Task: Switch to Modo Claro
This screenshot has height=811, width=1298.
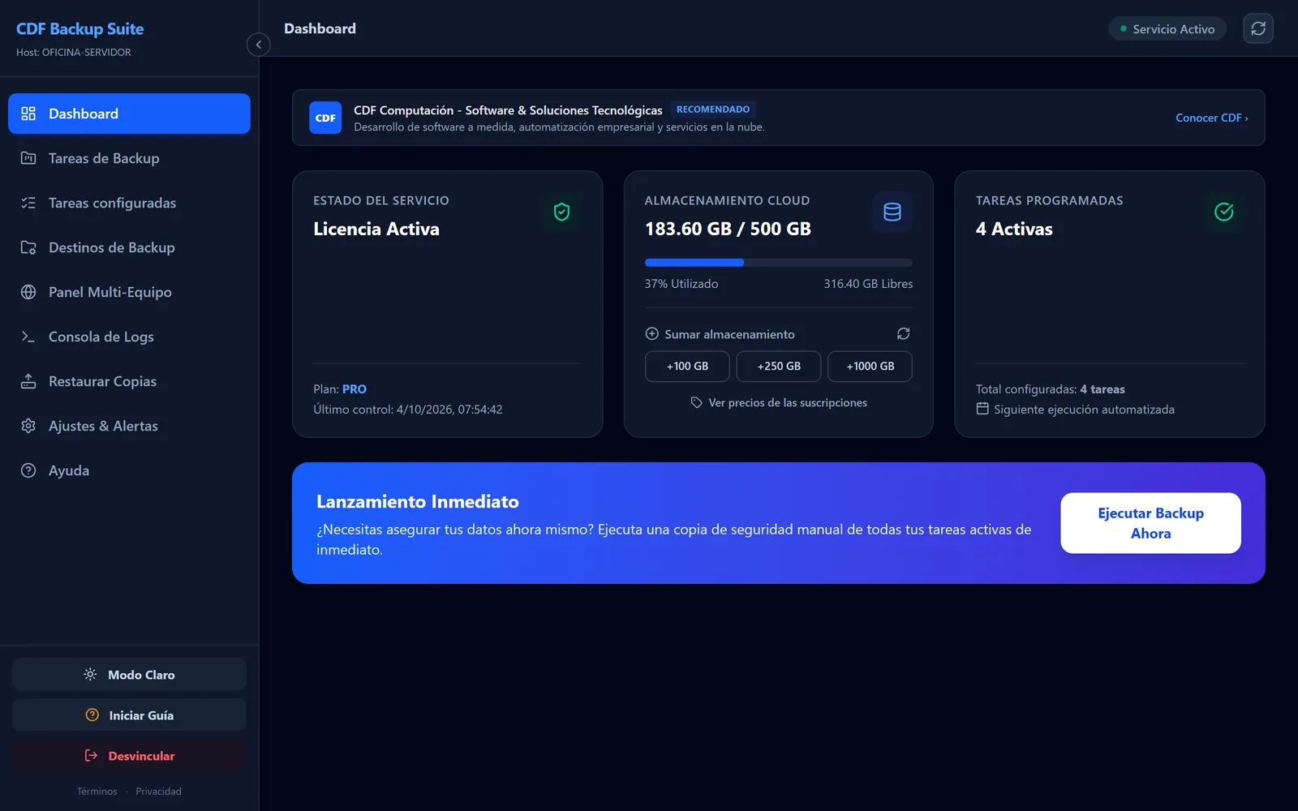Action: pos(129,675)
